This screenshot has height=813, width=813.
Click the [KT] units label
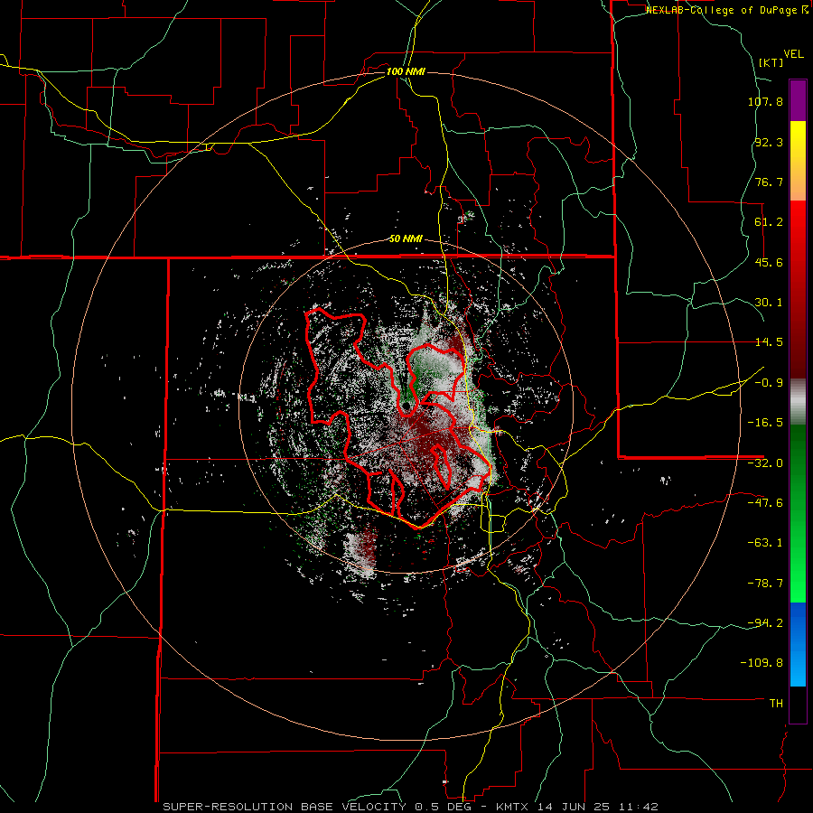(x=771, y=62)
